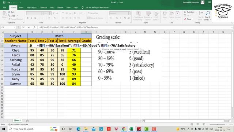Open Clipboard group dialog launcher
This screenshot has width=234, height=132.
pos(24,23)
